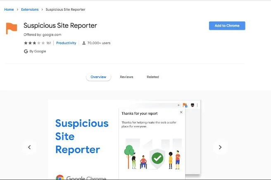
Task: Click the orange flag icon in preview toolbar
Action: click(x=185, y=105)
